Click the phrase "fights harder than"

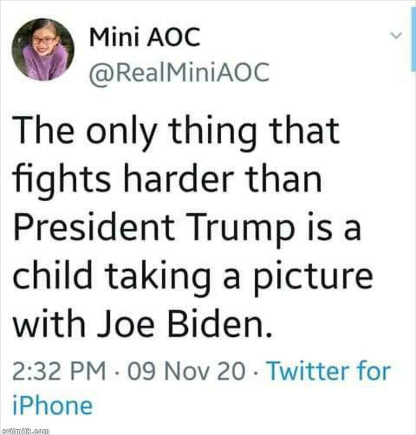(x=166, y=180)
